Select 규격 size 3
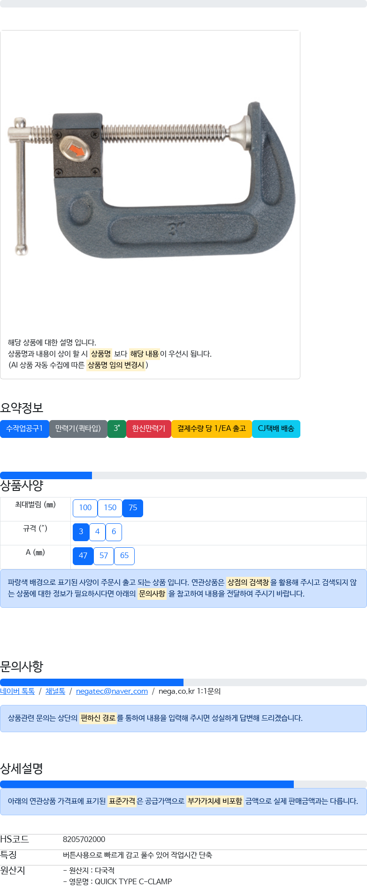The height and width of the screenshot is (888, 367). coord(81,532)
